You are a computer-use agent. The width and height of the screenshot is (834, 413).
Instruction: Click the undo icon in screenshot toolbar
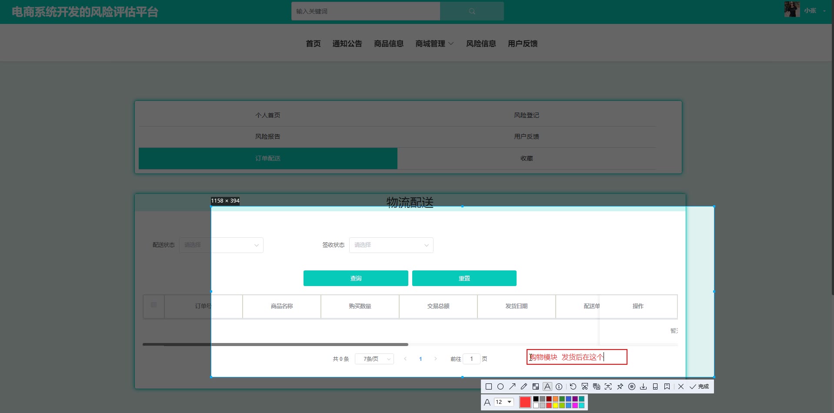click(x=573, y=386)
